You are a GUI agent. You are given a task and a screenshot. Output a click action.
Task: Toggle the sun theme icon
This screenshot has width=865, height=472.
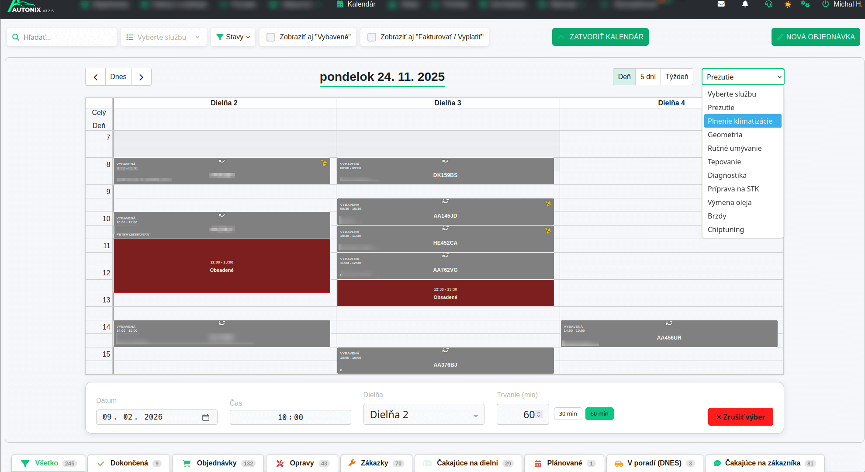click(x=788, y=4)
